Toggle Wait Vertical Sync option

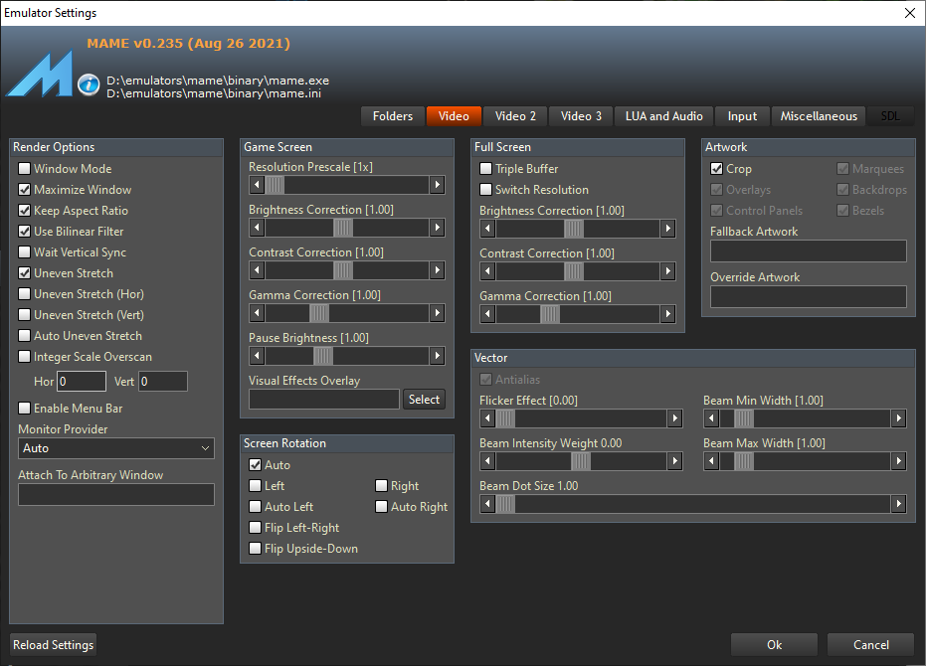tap(25, 252)
